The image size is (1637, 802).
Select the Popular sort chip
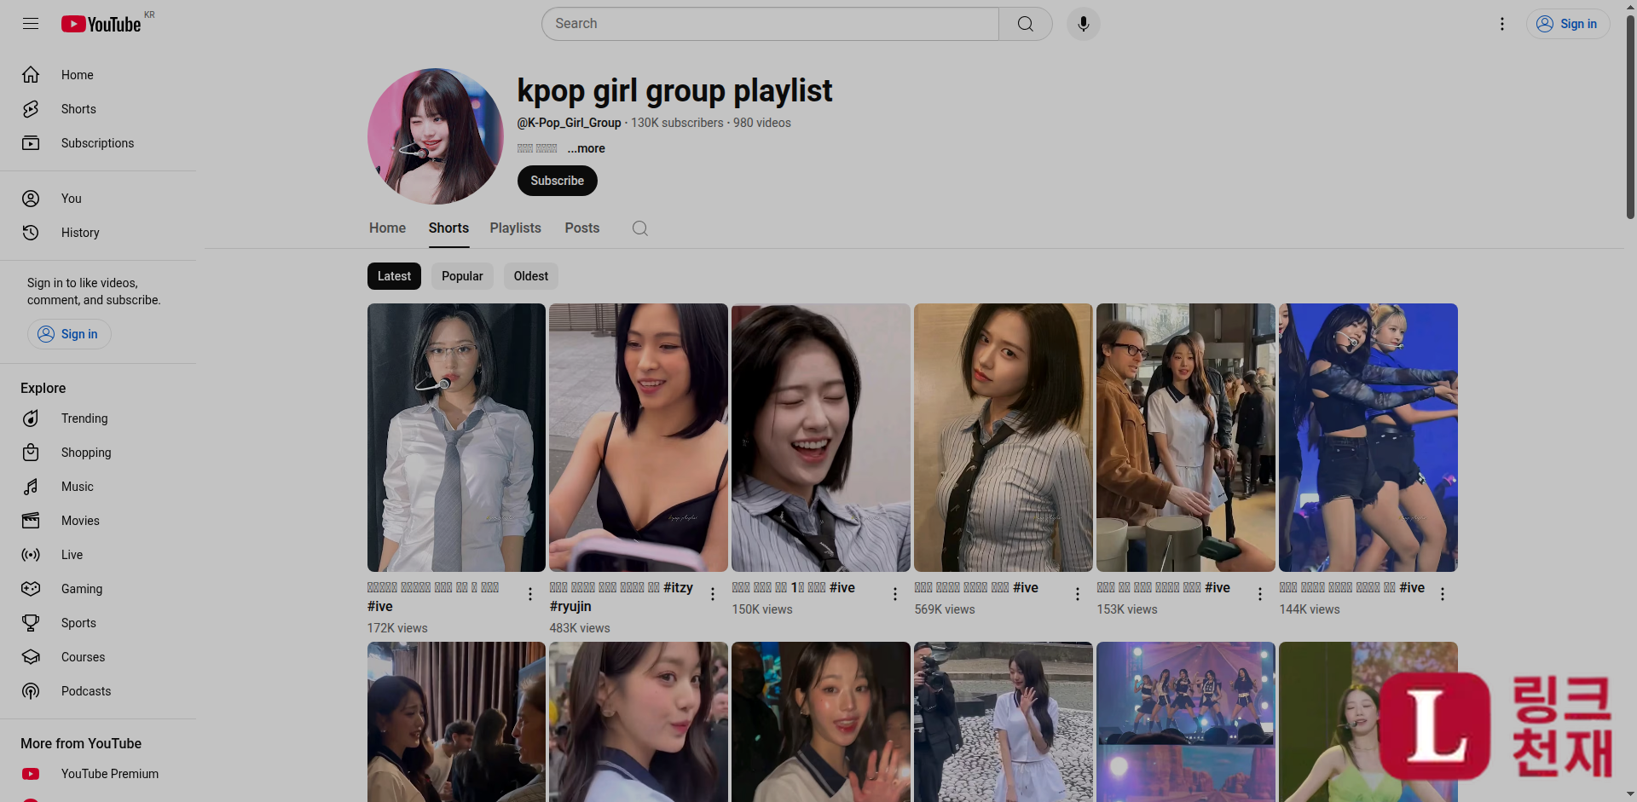point(462,276)
